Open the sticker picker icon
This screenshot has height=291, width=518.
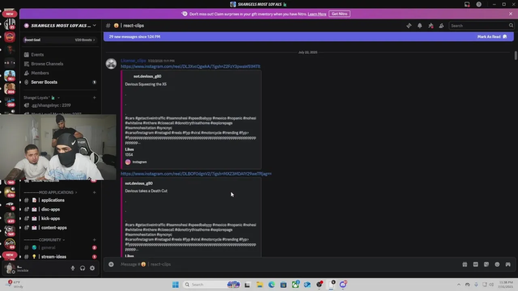486,264
